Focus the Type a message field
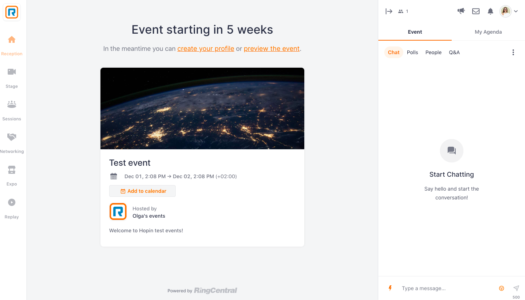Image resolution: width=525 pixels, height=300 pixels. pos(448,288)
